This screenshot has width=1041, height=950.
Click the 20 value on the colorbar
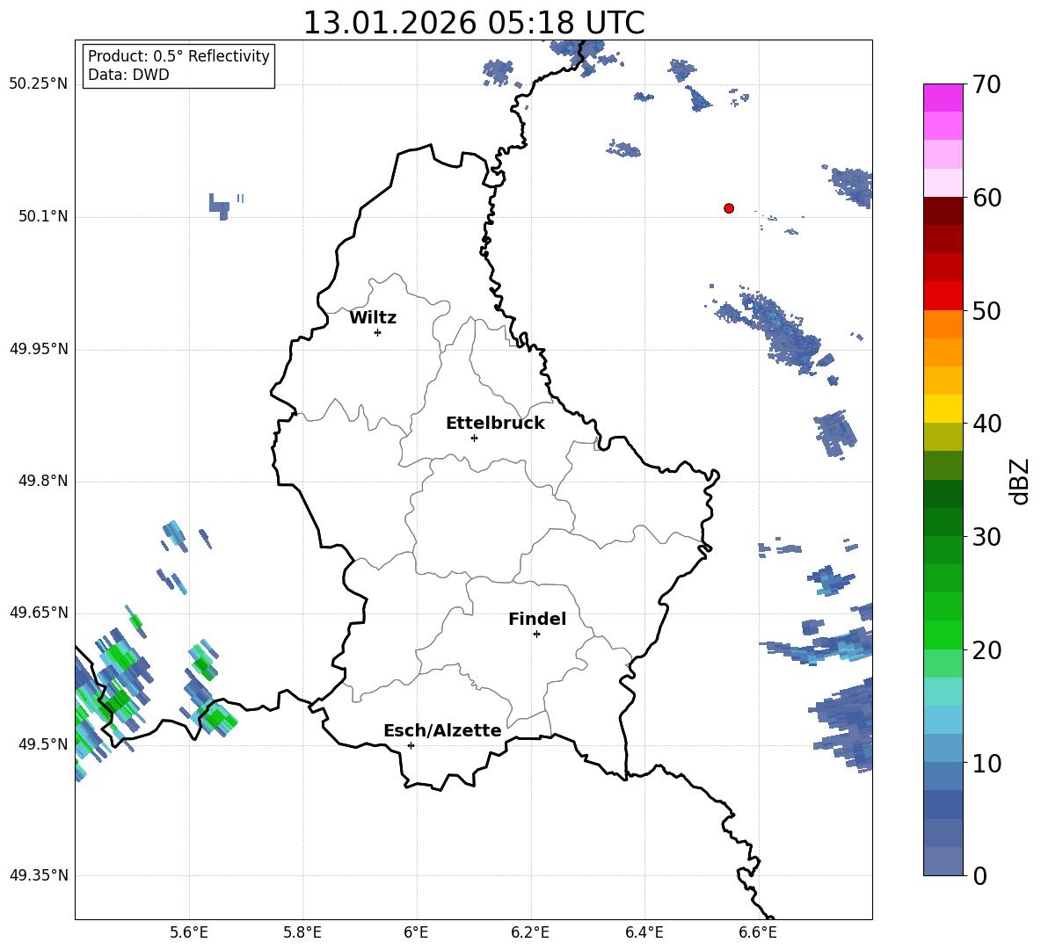pyautogui.click(x=986, y=650)
